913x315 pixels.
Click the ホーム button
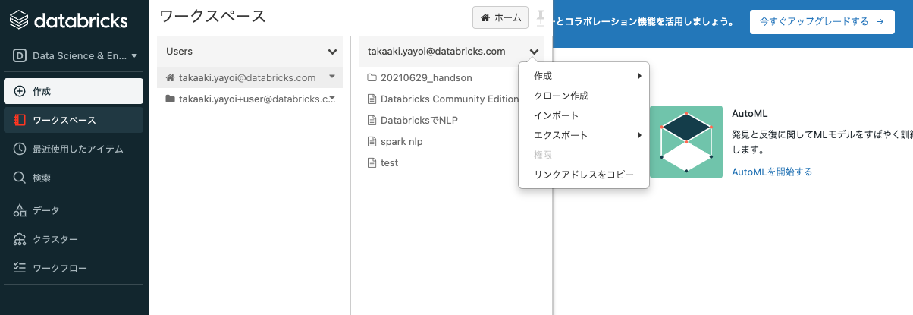(500, 17)
